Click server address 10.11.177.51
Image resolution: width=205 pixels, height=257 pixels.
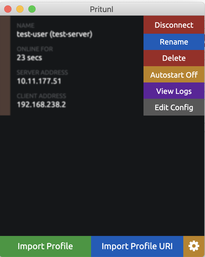click(39, 81)
